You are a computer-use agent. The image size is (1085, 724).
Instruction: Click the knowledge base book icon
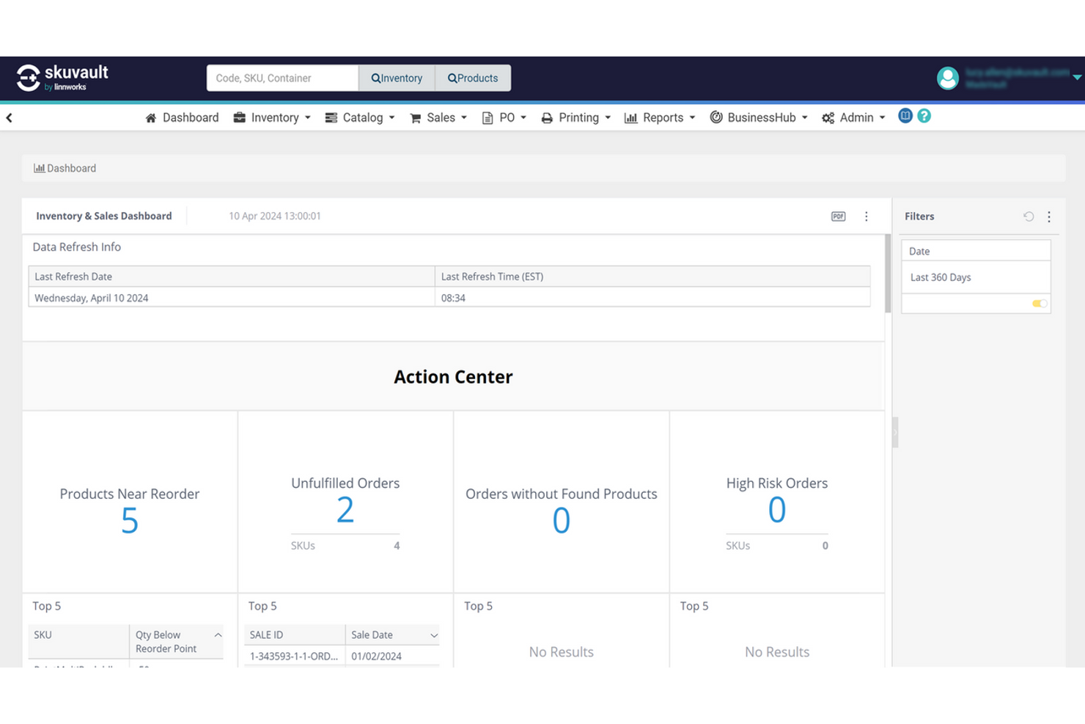tap(905, 116)
